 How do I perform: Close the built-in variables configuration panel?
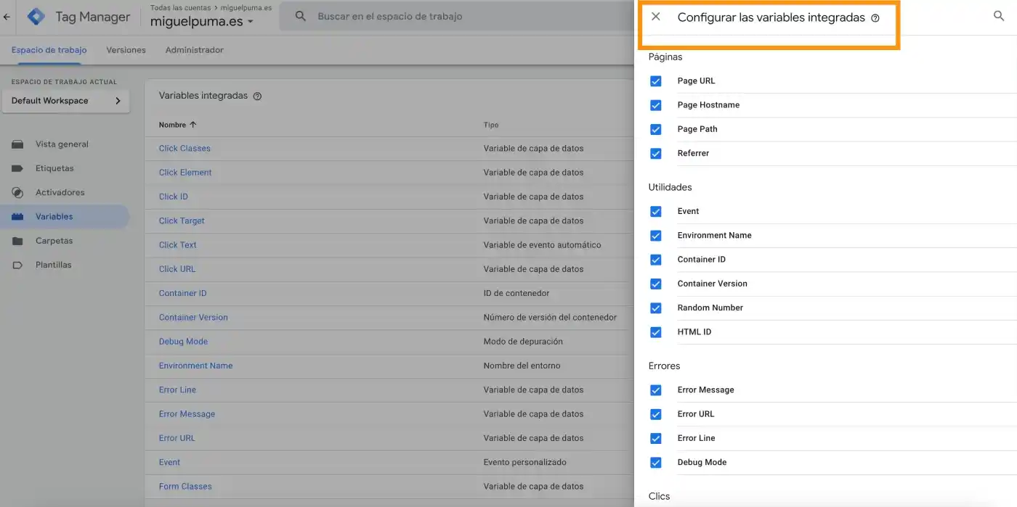(655, 17)
